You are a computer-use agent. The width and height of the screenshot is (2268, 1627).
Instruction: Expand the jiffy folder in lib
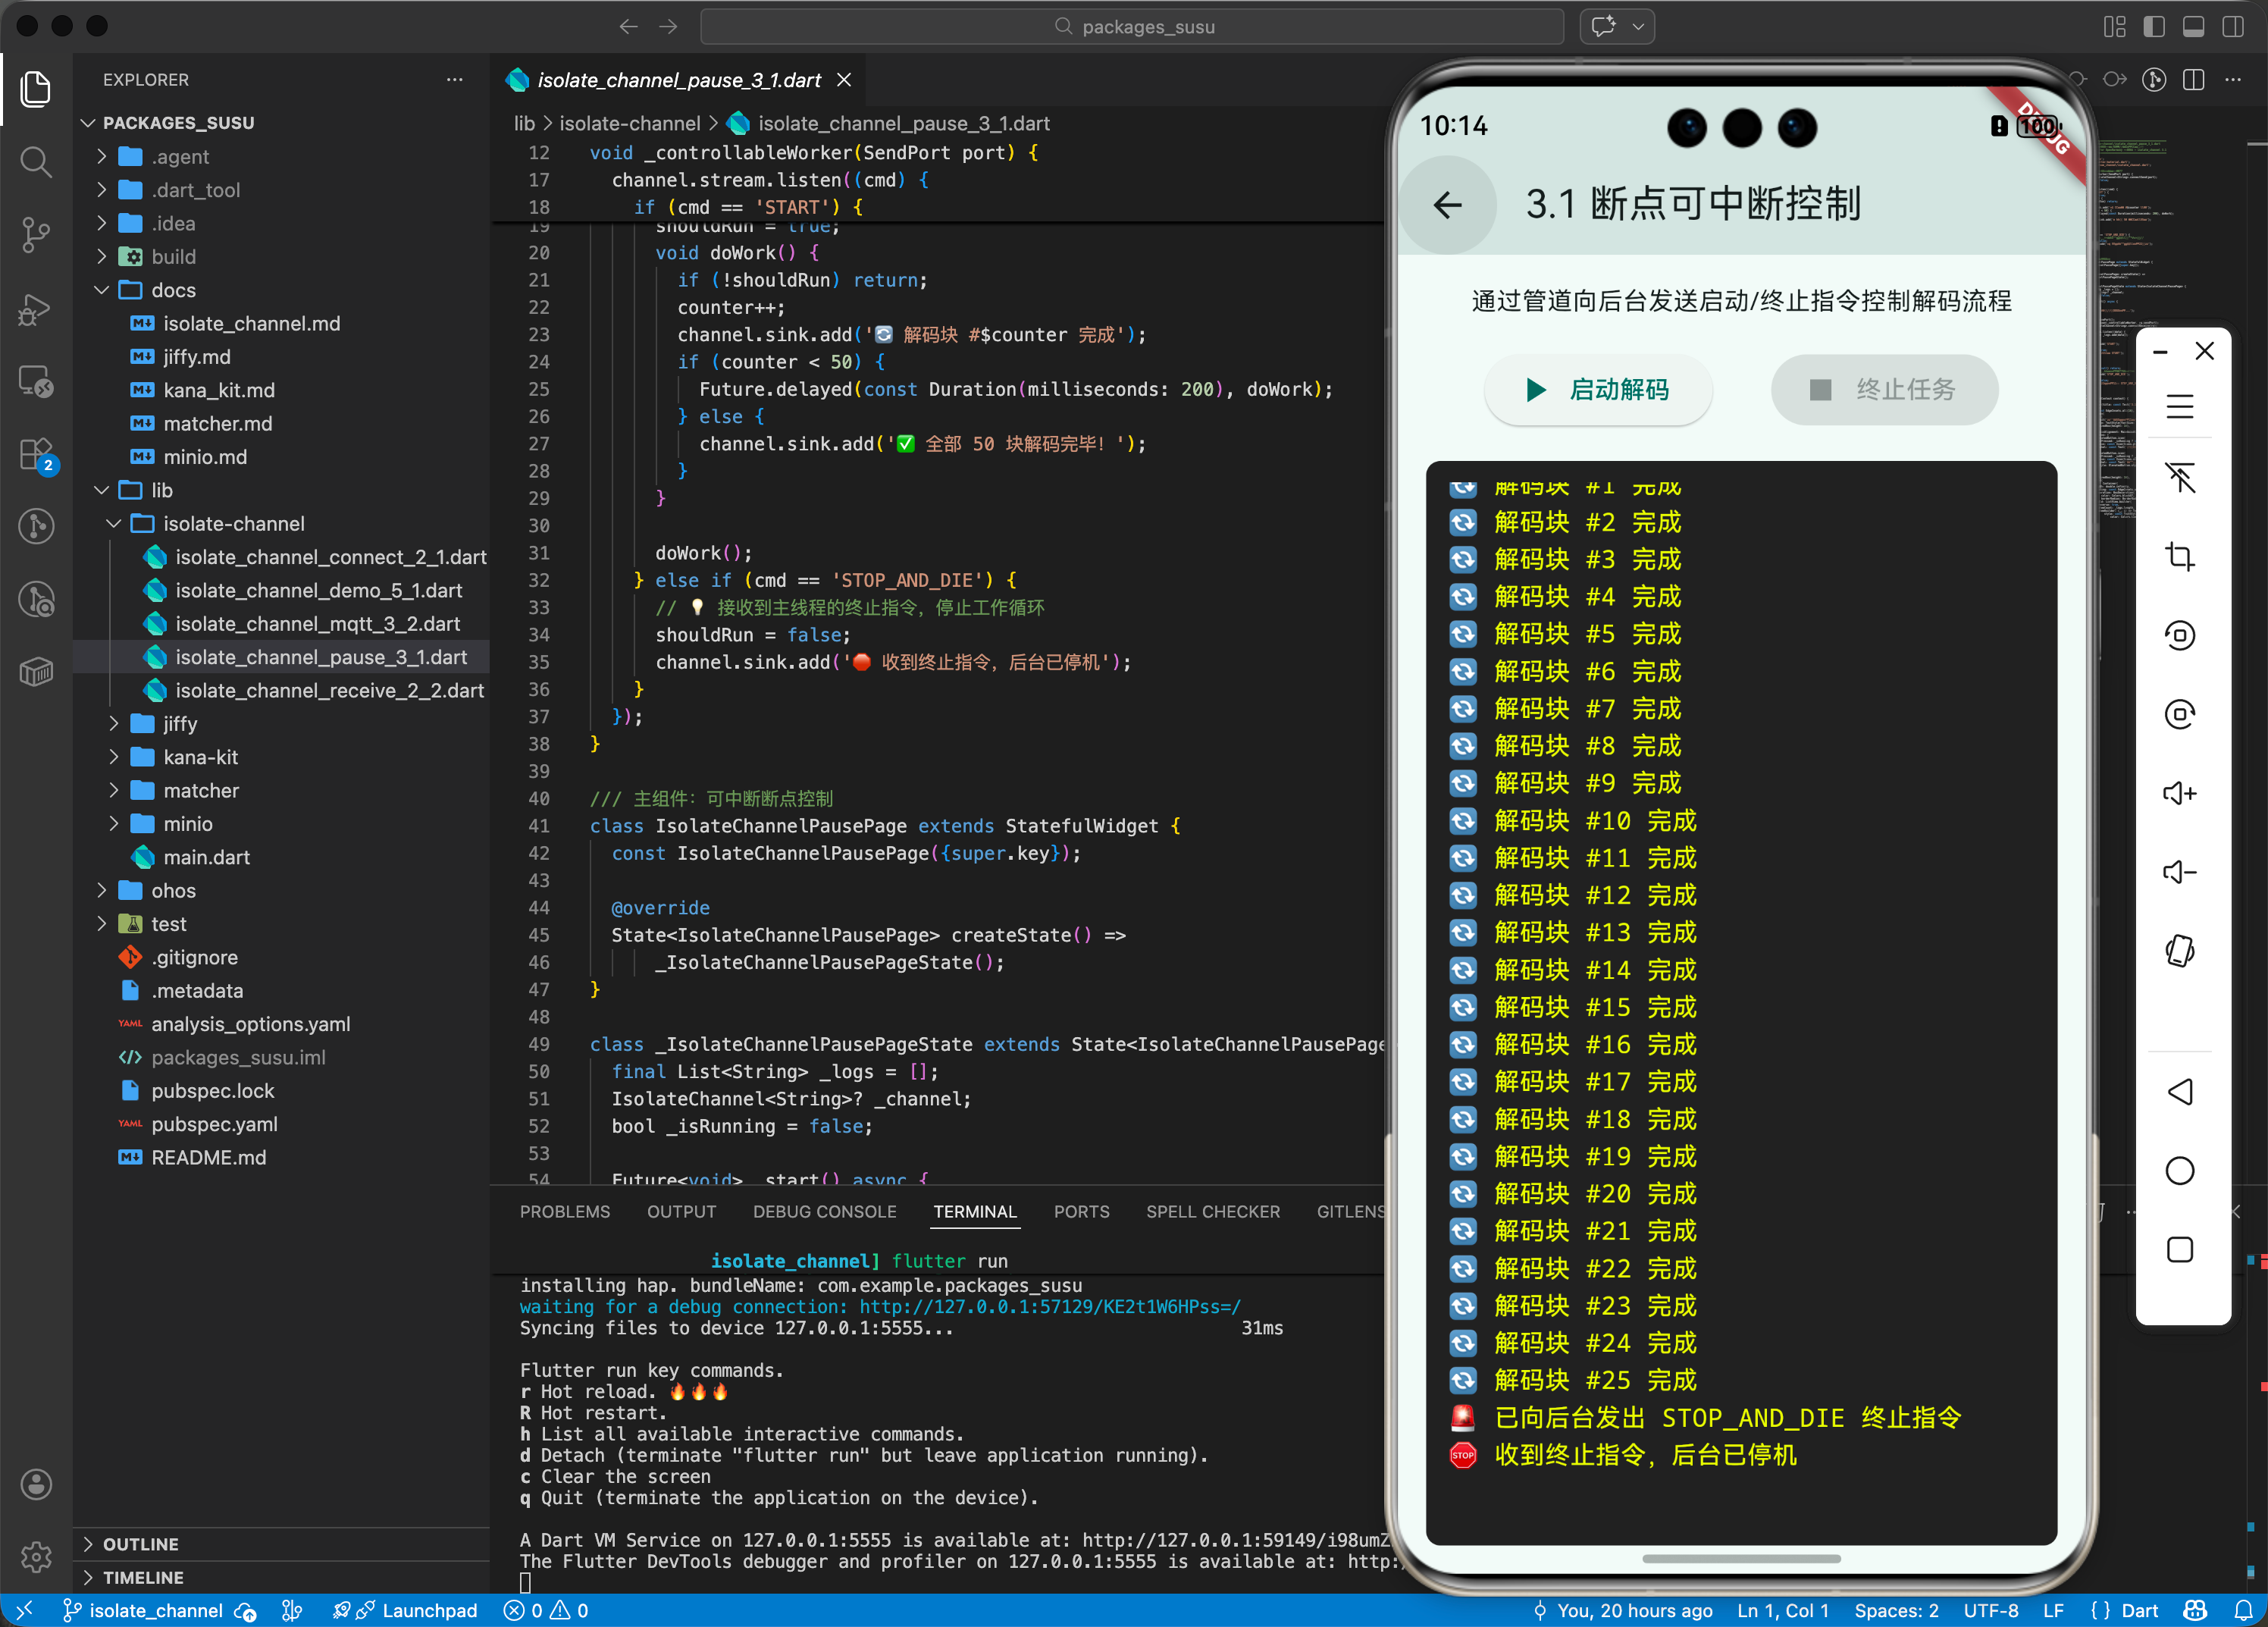[180, 723]
